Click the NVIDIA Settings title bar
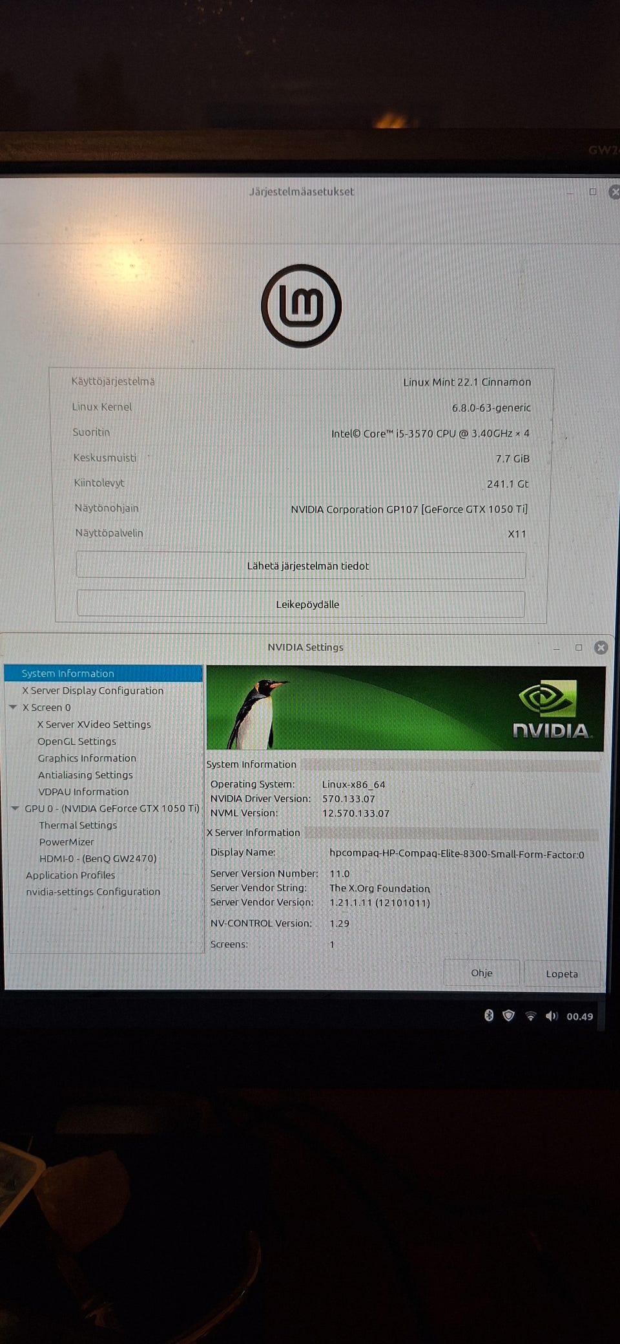This screenshot has width=620, height=1344. 305,647
